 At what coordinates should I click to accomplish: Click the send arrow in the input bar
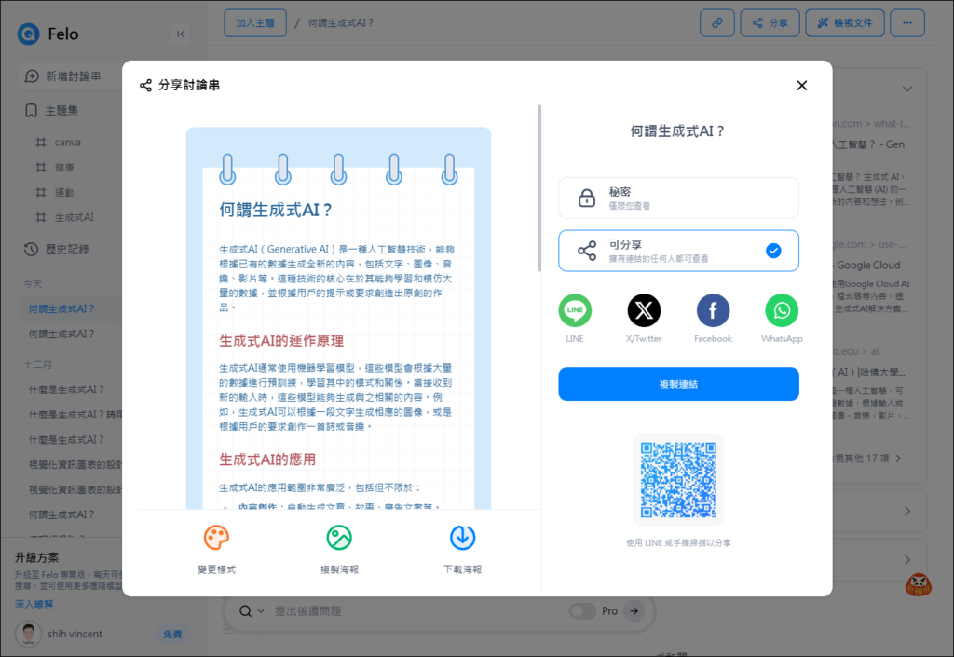click(x=634, y=610)
